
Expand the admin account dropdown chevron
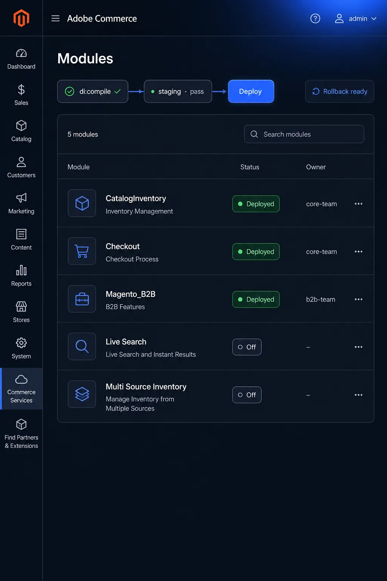pos(374,19)
